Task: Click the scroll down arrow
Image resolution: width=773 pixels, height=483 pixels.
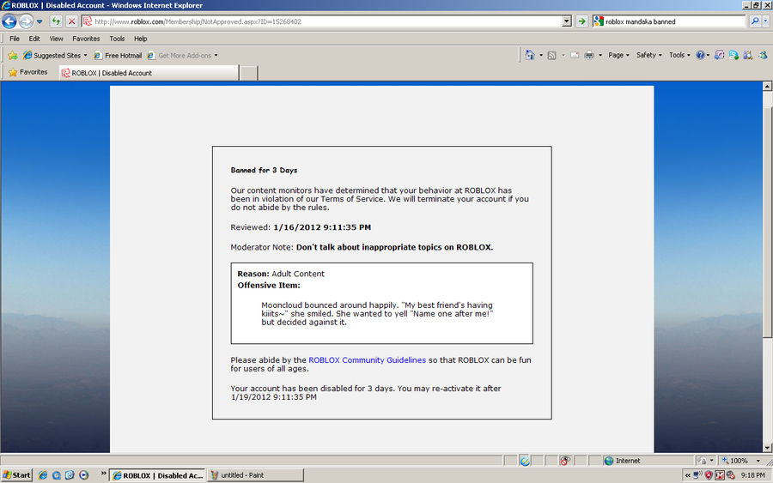Action: tap(767, 448)
